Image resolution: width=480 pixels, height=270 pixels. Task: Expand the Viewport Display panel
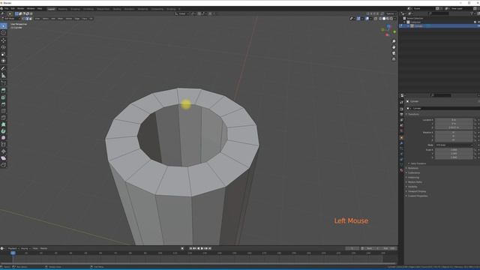pos(416,191)
